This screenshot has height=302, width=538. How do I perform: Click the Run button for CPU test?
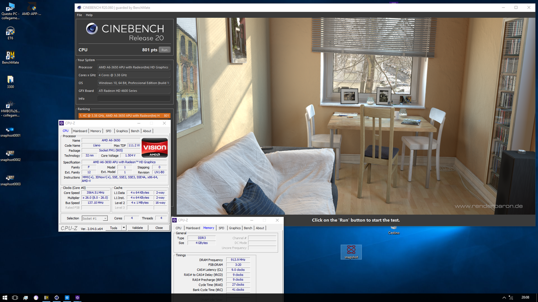164,50
